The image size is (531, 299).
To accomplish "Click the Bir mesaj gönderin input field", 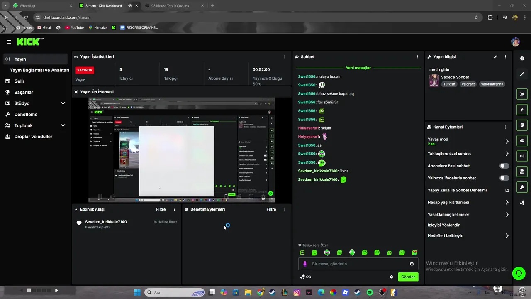I will pyautogui.click(x=358, y=264).
